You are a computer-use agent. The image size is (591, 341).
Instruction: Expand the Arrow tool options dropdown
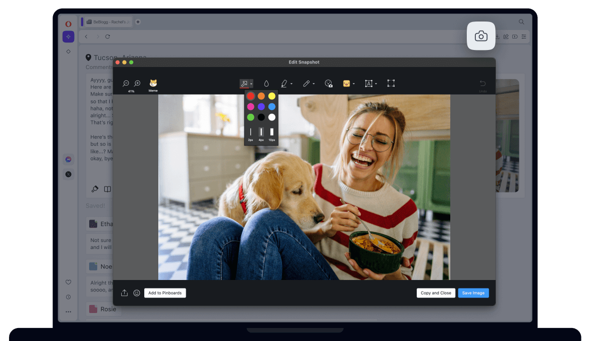251,84
